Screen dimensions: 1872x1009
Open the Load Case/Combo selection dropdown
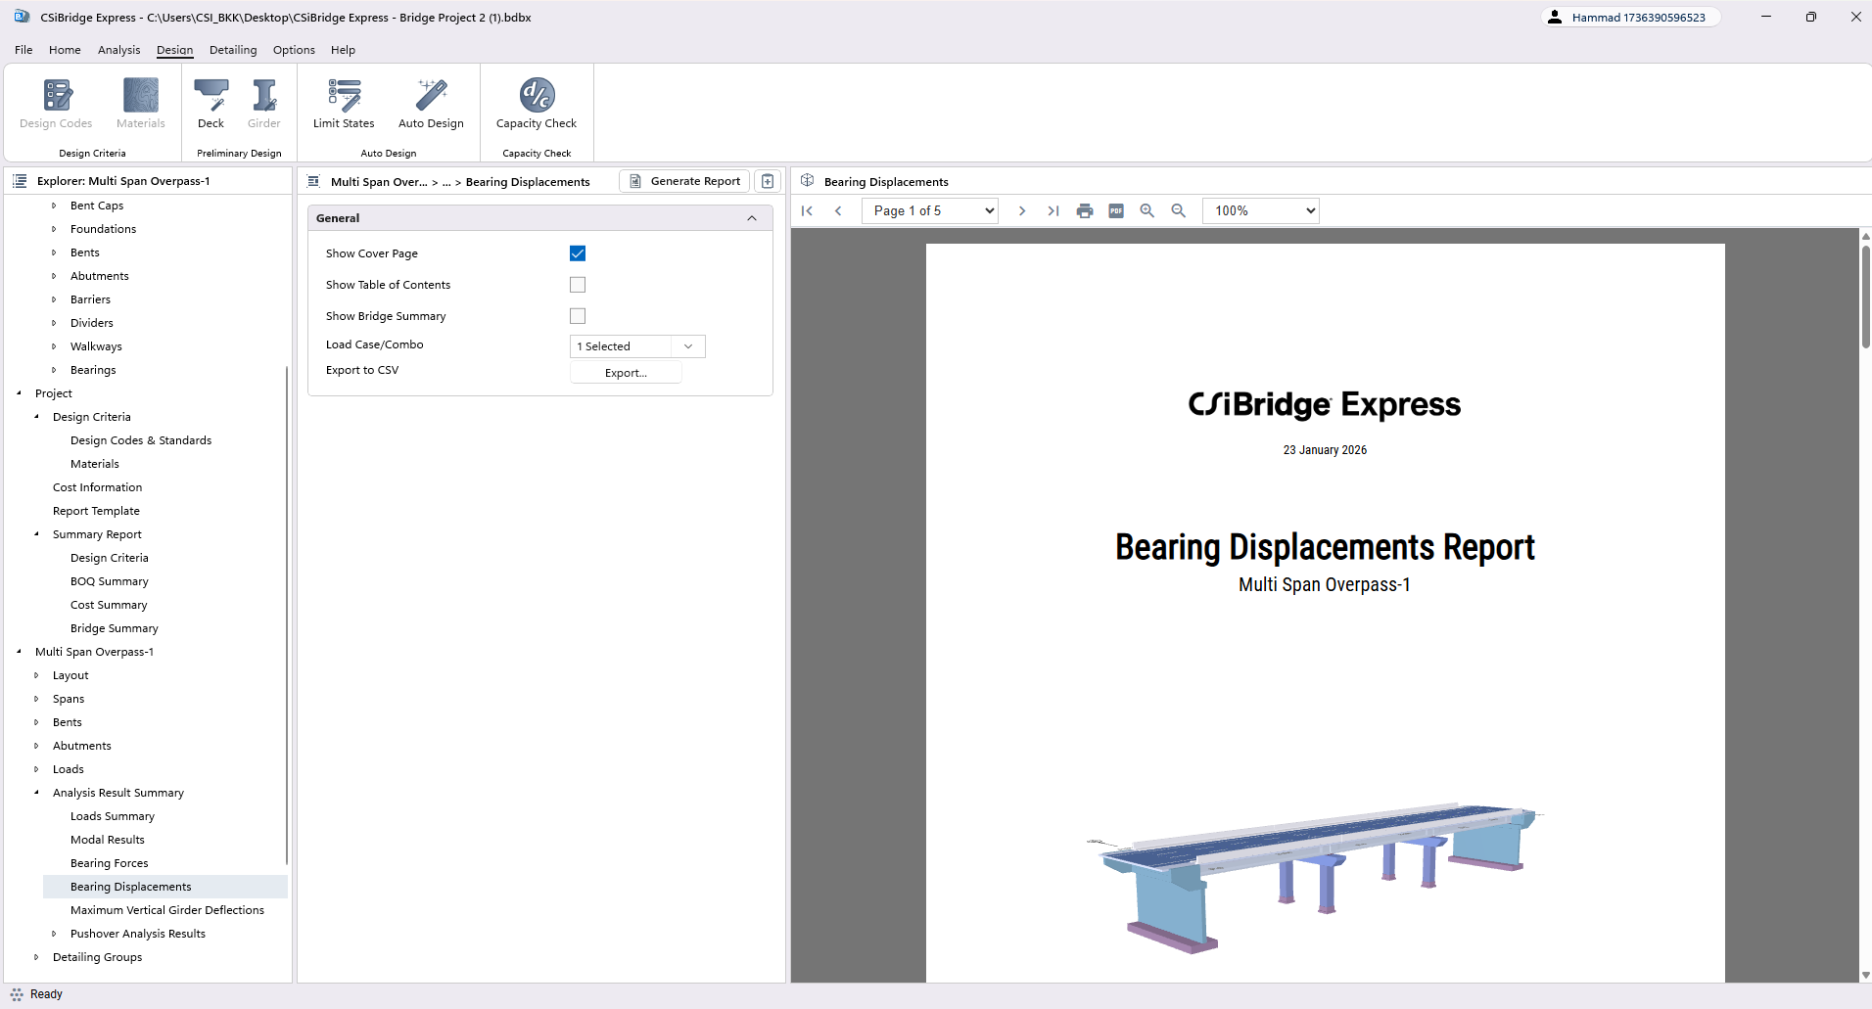(x=687, y=345)
